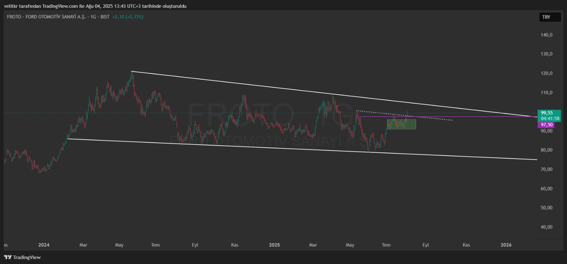Click the 60,00 price axis label
The height and width of the screenshot is (264, 567).
pos(547,189)
